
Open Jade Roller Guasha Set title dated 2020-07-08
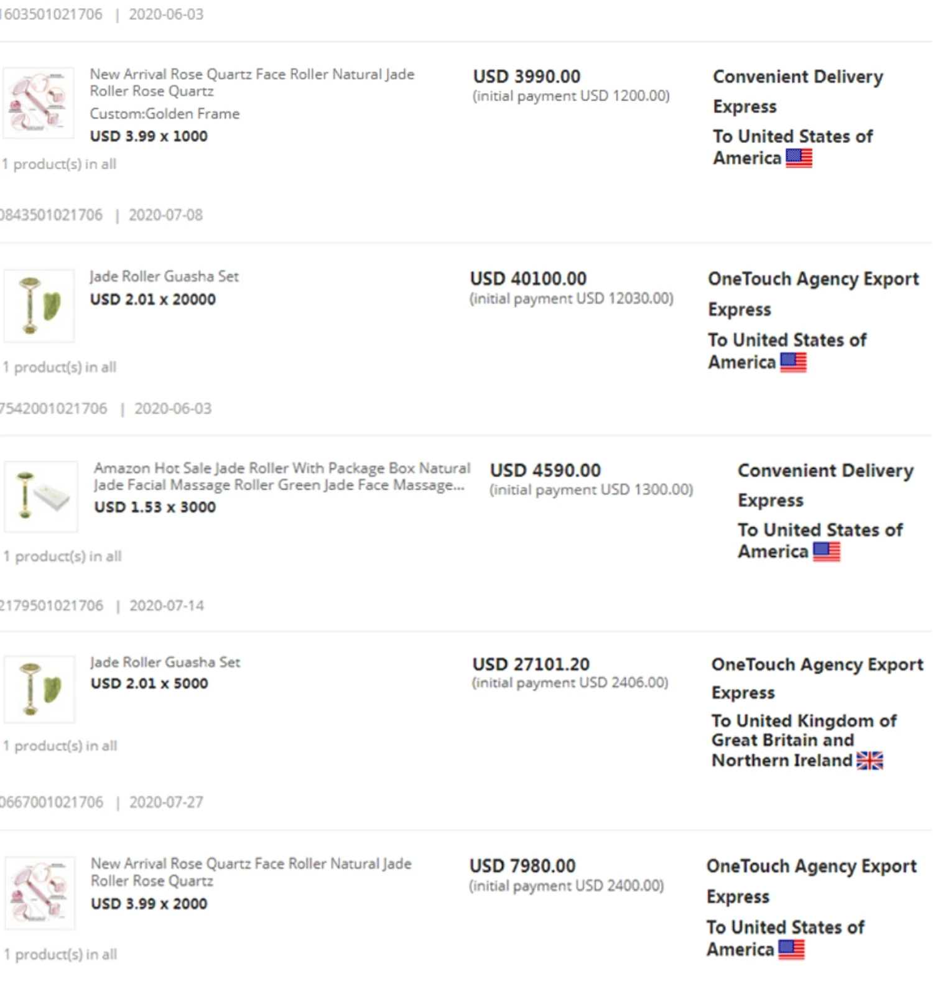pos(164,277)
